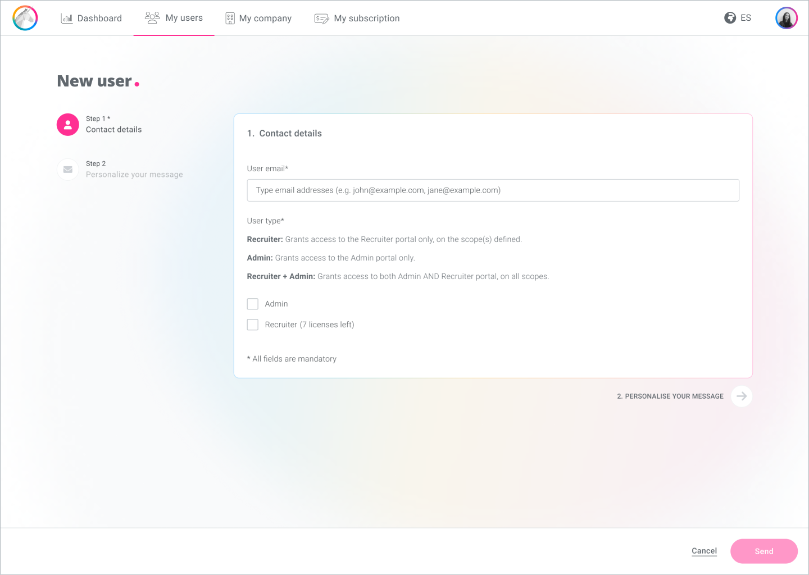Click the Send button
This screenshot has height=575, width=809.
764,551
